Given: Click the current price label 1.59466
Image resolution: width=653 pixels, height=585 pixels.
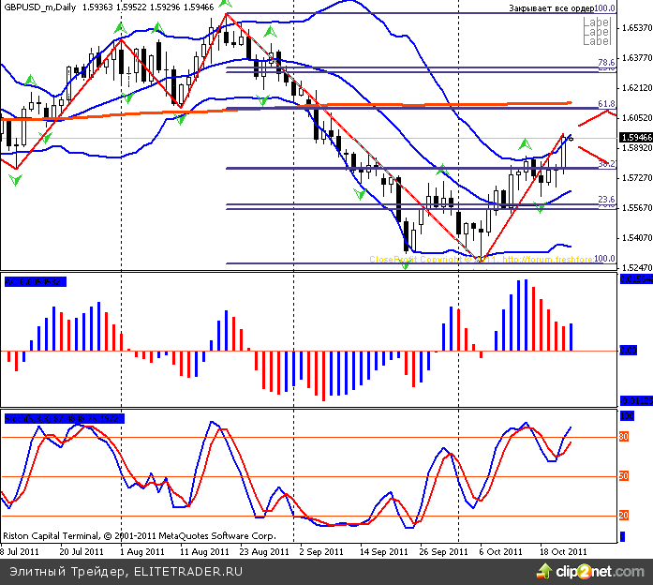Looking at the screenshot, I should pos(635,138).
